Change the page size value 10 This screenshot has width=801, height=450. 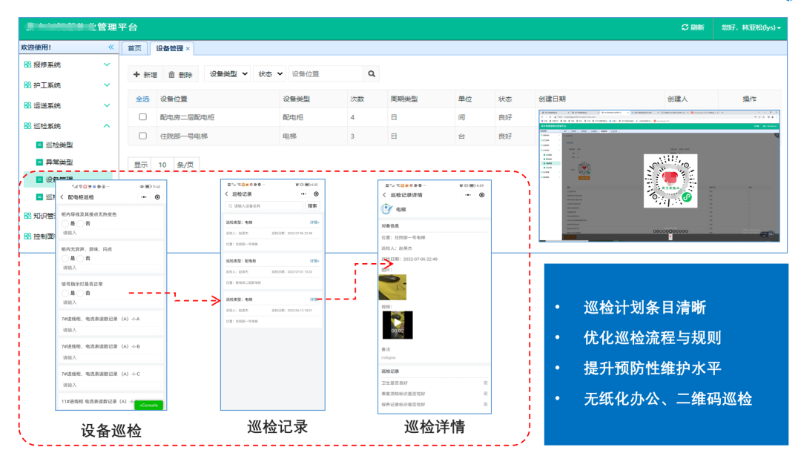tap(162, 165)
